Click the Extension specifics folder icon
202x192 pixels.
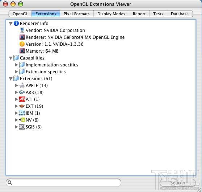[22, 72]
